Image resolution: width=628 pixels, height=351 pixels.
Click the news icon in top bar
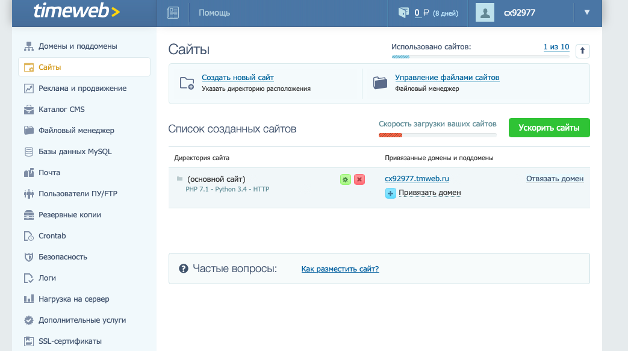[173, 13]
